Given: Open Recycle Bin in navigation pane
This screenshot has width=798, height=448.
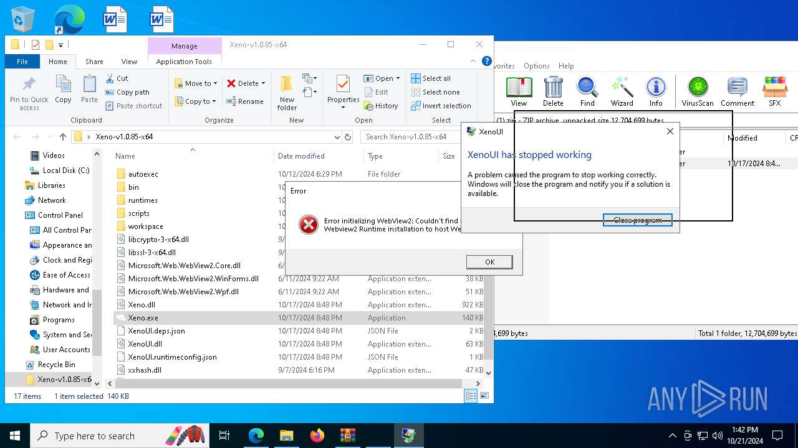Looking at the screenshot, I should 56,365.
